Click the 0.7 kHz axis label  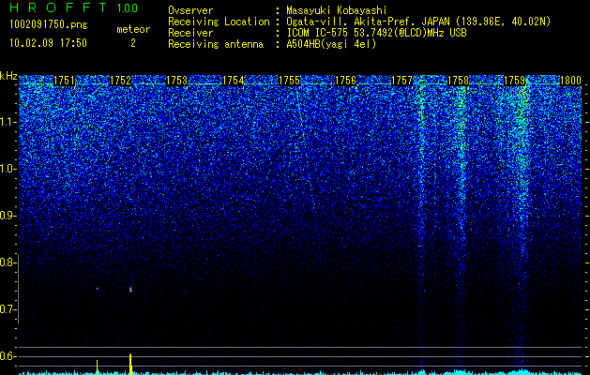pyautogui.click(x=8, y=309)
